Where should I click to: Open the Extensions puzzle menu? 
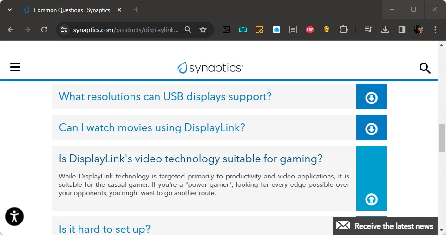click(x=343, y=30)
